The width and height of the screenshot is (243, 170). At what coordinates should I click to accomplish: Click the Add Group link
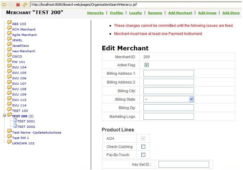207,13
